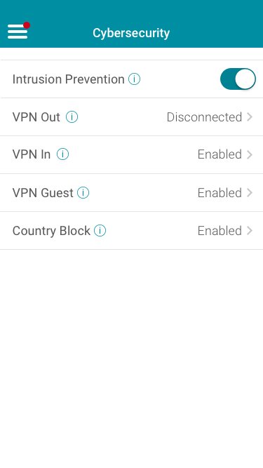The image size is (263, 468).
Task: Show info for Intrusion Prevention
Action: pos(134,79)
